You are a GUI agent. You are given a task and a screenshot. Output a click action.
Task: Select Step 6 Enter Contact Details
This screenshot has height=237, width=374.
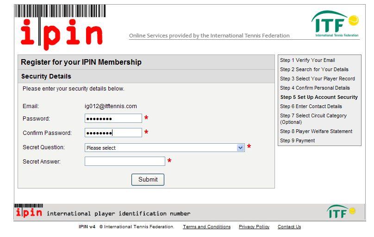click(x=311, y=106)
